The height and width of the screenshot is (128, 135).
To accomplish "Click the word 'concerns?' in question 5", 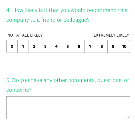I will point(19,90).
